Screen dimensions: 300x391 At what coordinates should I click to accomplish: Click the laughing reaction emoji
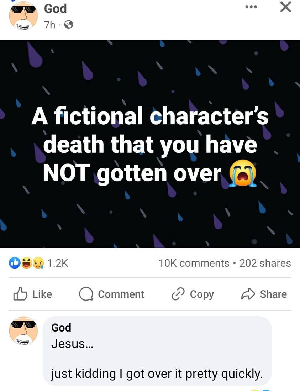point(26,263)
